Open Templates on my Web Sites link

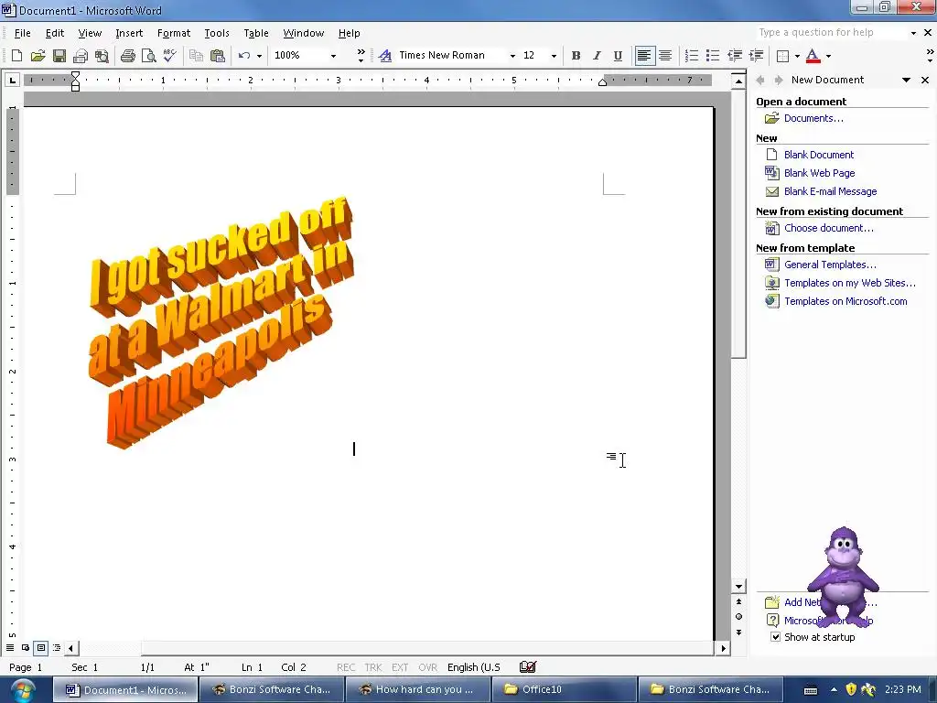[x=850, y=284]
